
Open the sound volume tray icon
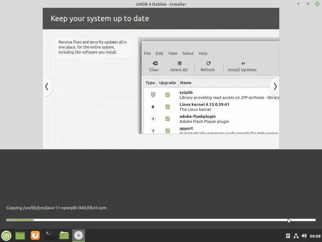[304, 236]
